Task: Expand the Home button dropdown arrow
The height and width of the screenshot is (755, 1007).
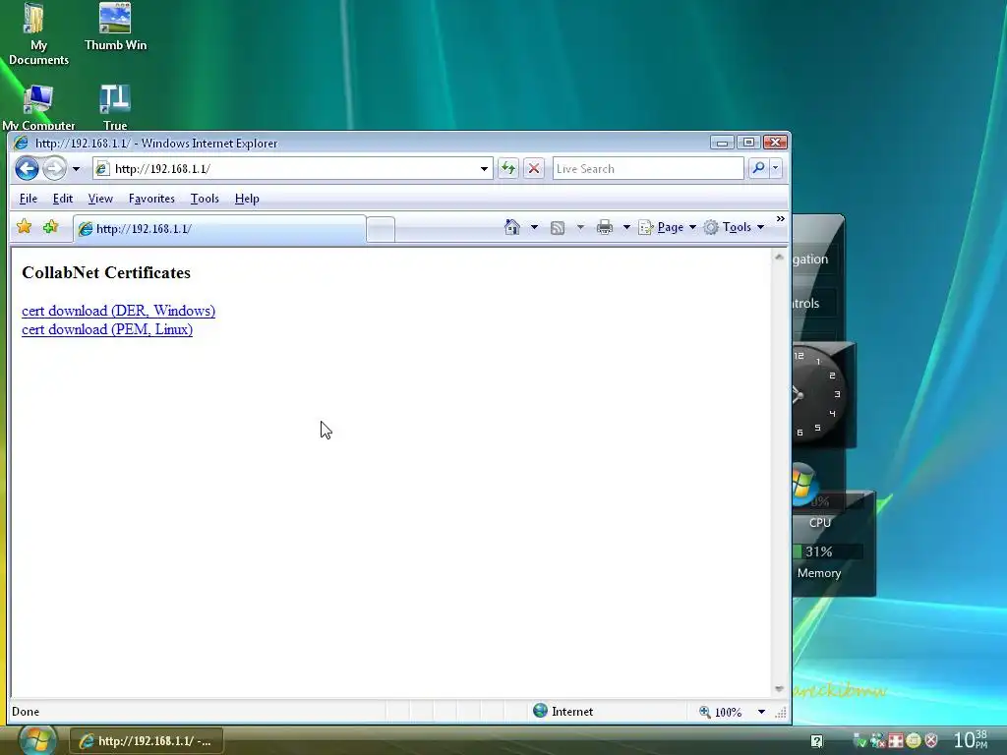Action: pos(534,227)
